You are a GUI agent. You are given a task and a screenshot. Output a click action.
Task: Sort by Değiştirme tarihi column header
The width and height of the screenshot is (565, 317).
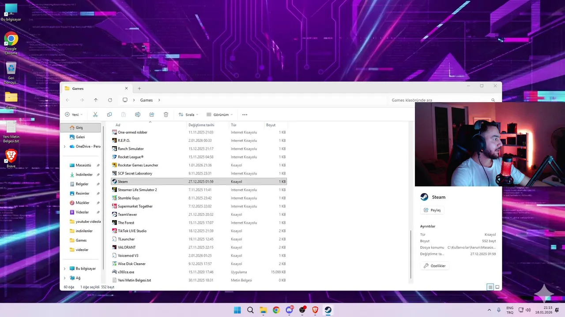[x=201, y=125]
